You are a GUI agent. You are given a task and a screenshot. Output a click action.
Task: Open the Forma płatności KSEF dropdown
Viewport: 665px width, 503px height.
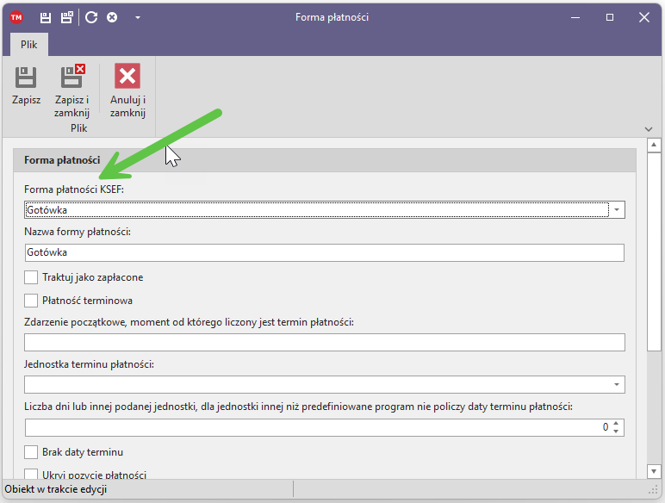pos(617,209)
